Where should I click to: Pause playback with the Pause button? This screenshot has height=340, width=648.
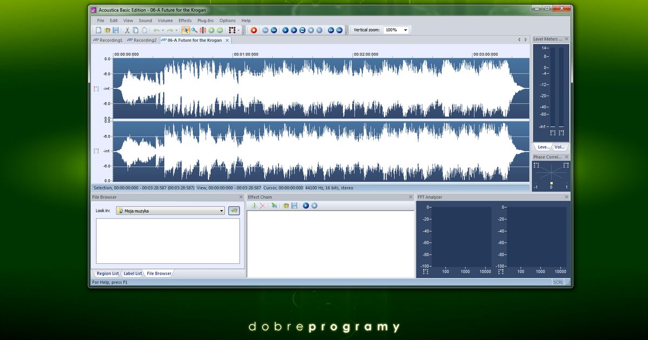(320, 30)
